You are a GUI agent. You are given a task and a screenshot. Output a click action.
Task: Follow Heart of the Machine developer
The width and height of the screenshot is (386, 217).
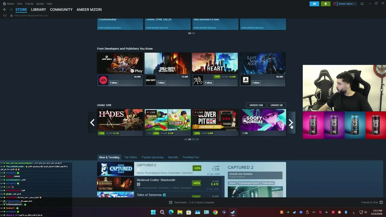[x=209, y=83]
